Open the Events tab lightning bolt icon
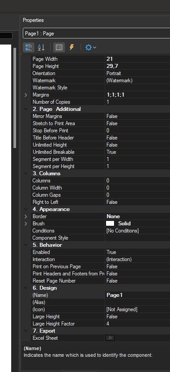Screen dimensions: 170x372 coord(72,47)
